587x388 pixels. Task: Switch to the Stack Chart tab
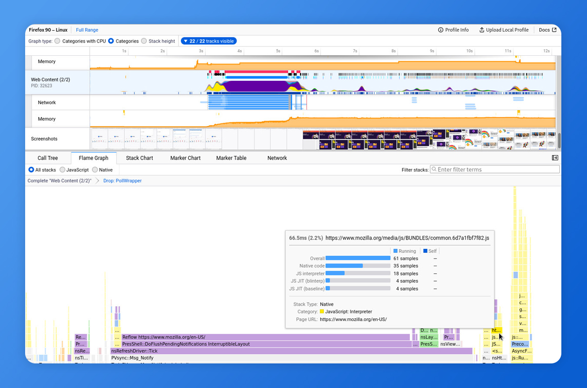pos(139,158)
